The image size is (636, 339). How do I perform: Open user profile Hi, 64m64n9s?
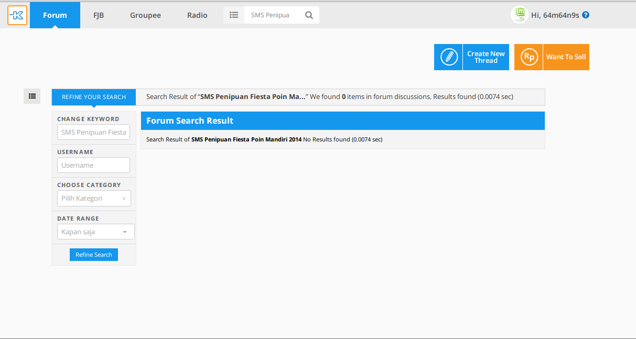tap(555, 15)
